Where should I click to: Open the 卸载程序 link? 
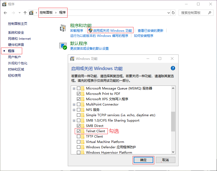(x=77, y=30)
